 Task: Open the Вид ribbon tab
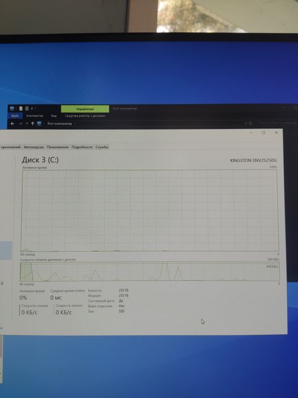(54, 116)
